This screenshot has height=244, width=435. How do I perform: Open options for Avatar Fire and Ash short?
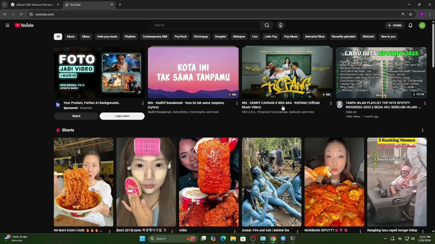[x=298, y=231]
